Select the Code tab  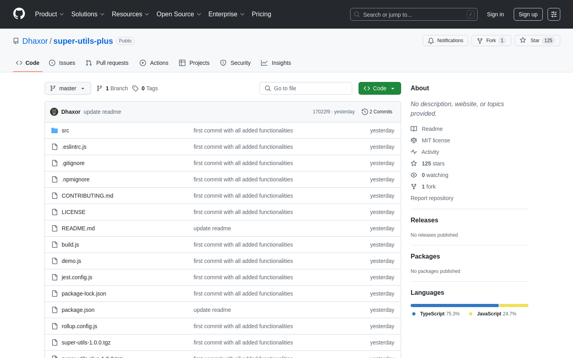click(x=28, y=63)
